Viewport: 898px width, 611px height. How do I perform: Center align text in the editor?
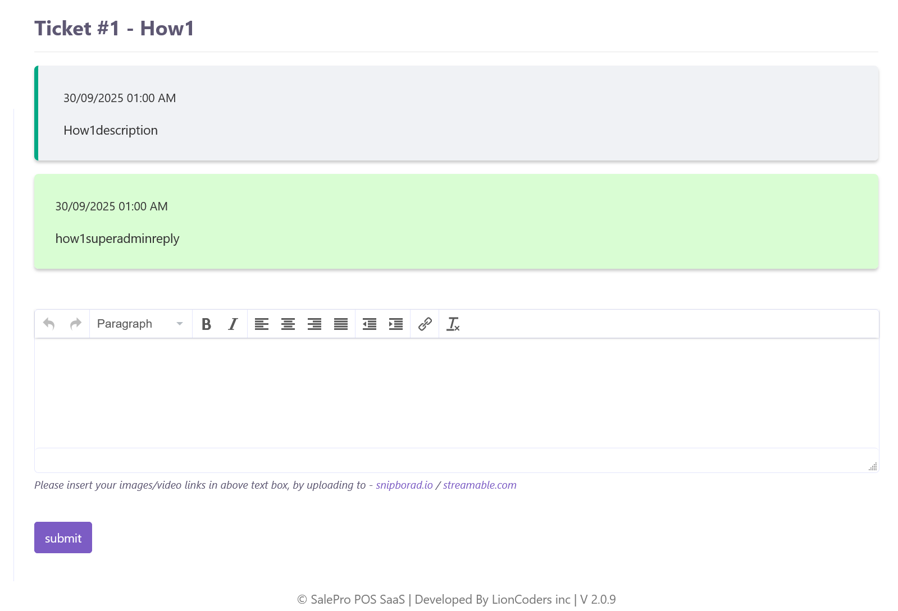pyautogui.click(x=288, y=324)
